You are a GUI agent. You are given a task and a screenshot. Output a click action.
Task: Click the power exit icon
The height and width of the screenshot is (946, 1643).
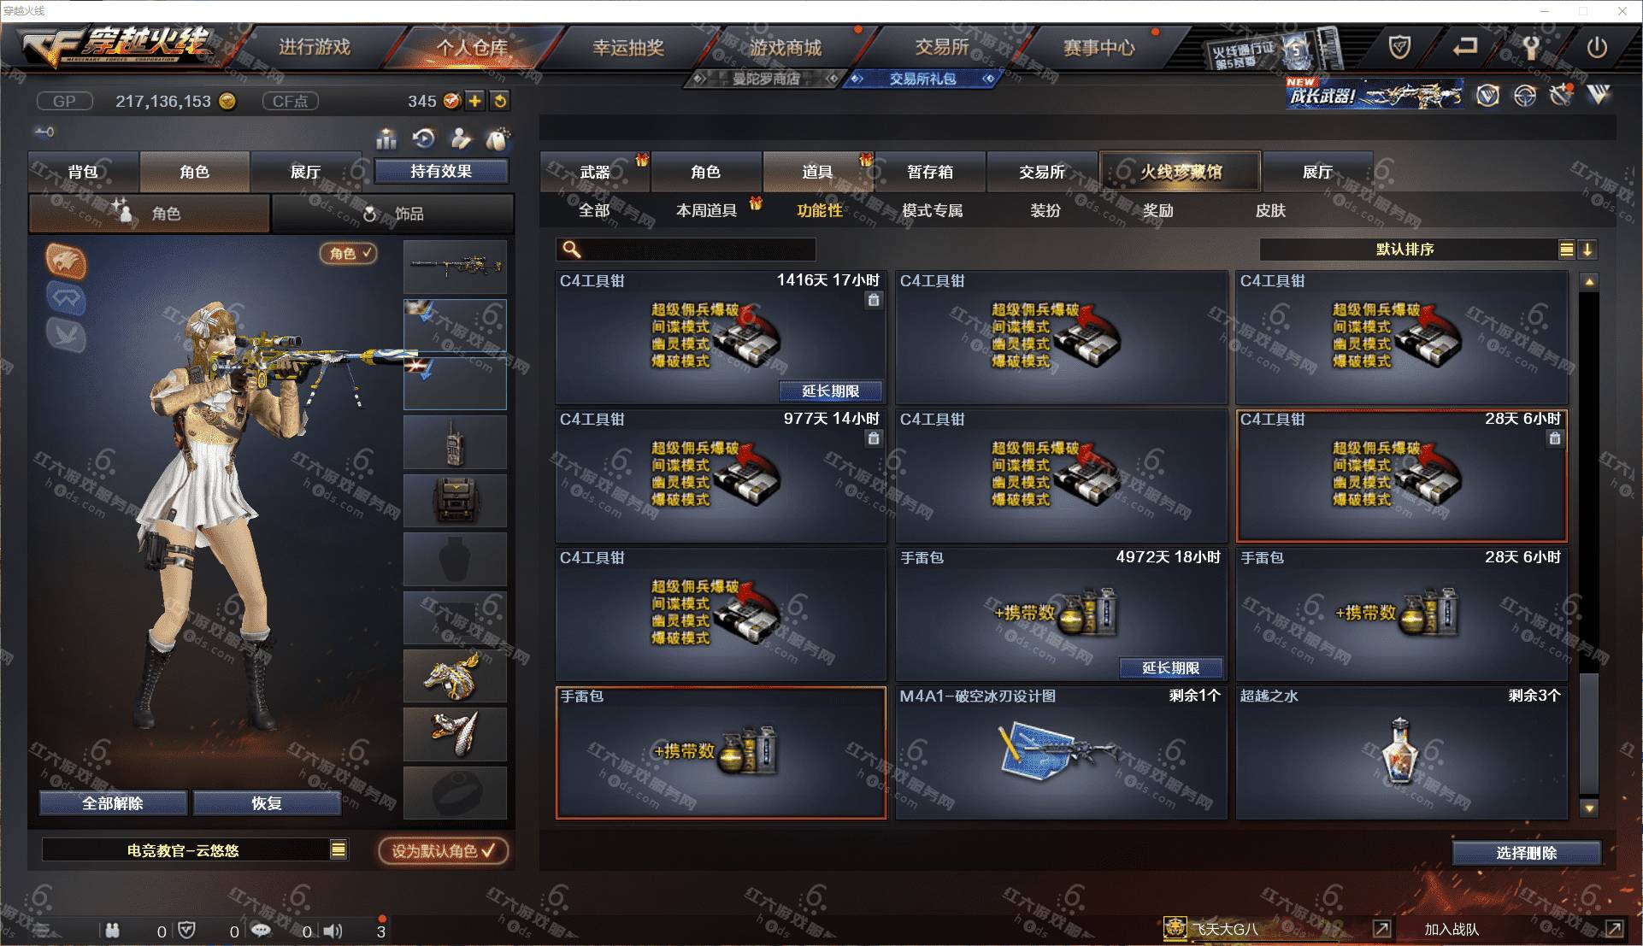pyautogui.click(x=1596, y=47)
